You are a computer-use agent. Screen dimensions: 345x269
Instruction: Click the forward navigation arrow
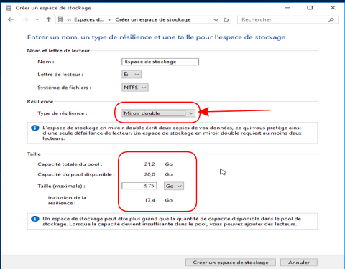(25, 19)
